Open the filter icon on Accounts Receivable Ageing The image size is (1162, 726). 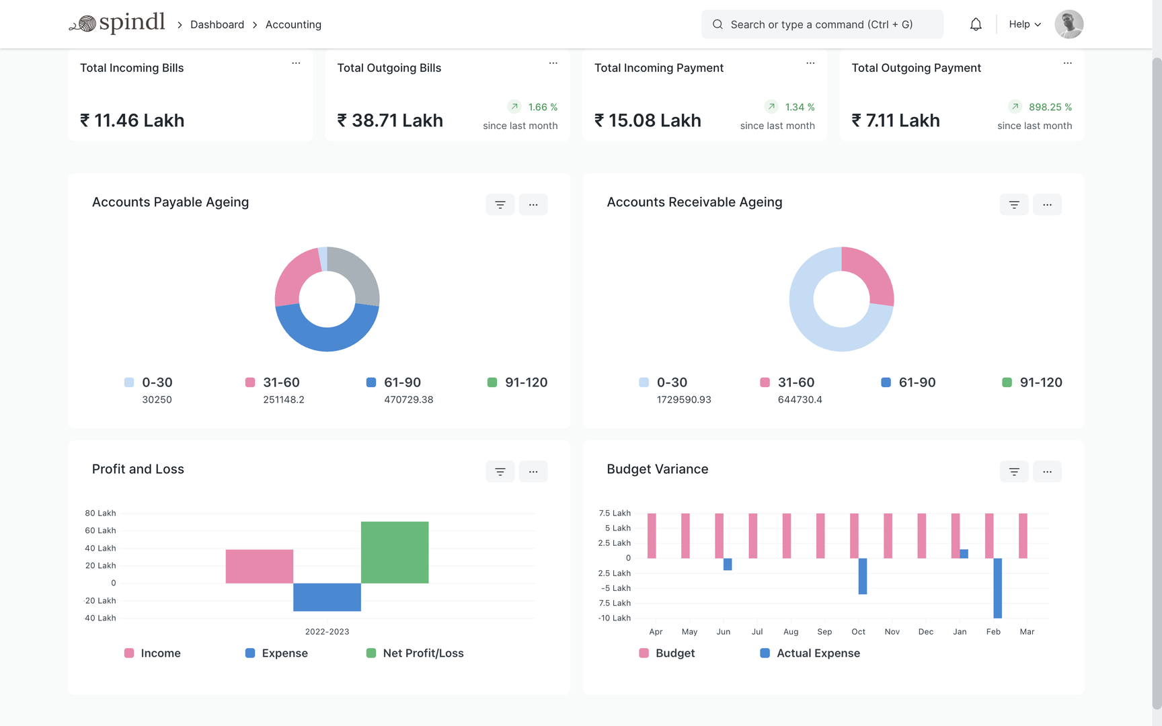point(1013,204)
